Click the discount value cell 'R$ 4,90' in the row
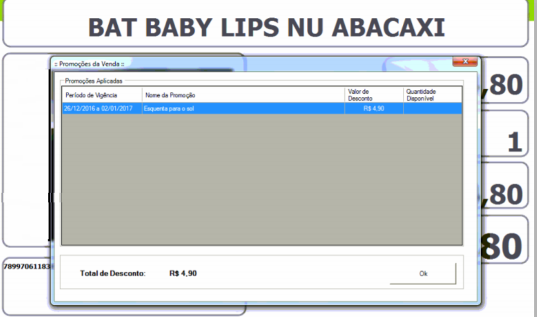This screenshot has width=537, height=317. [373, 109]
